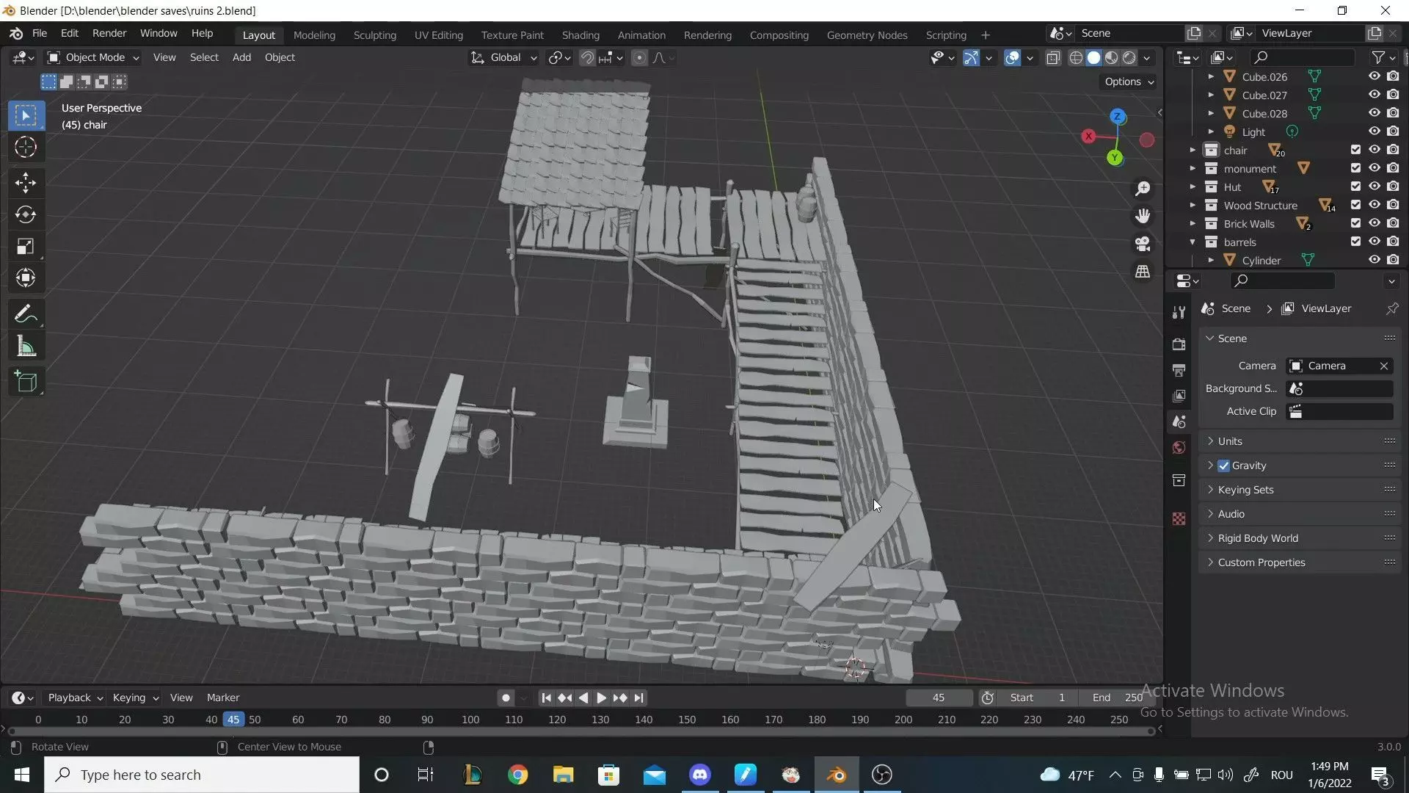
Task: Activate the Select Box tool
Action: (x=26, y=115)
